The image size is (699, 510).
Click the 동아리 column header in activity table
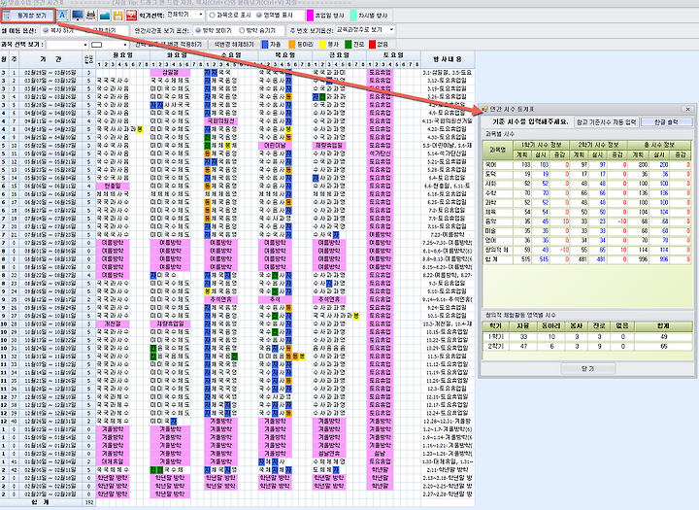point(551,325)
